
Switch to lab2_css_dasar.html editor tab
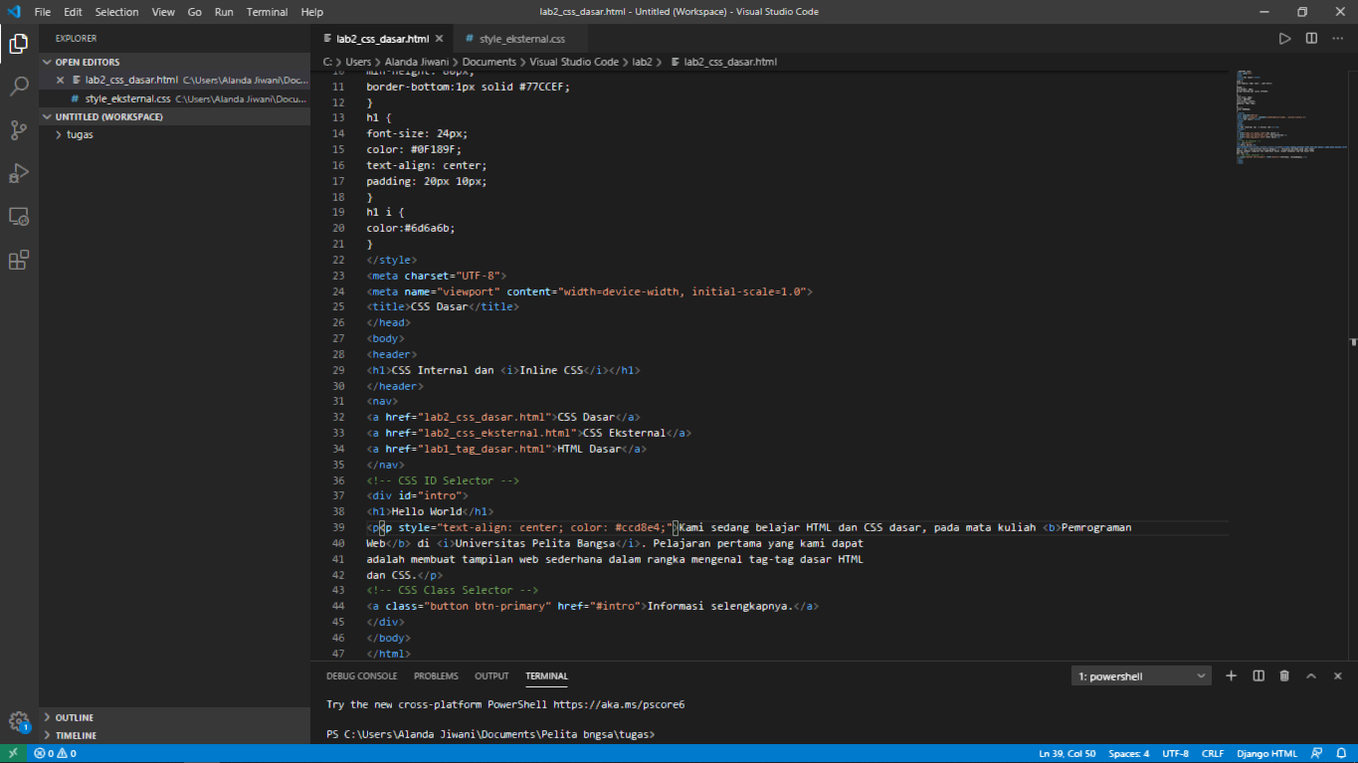[x=382, y=39]
